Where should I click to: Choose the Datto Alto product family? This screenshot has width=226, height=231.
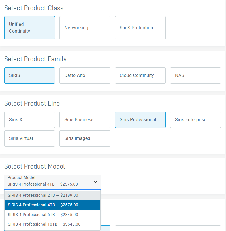click(x=85, y=75)
